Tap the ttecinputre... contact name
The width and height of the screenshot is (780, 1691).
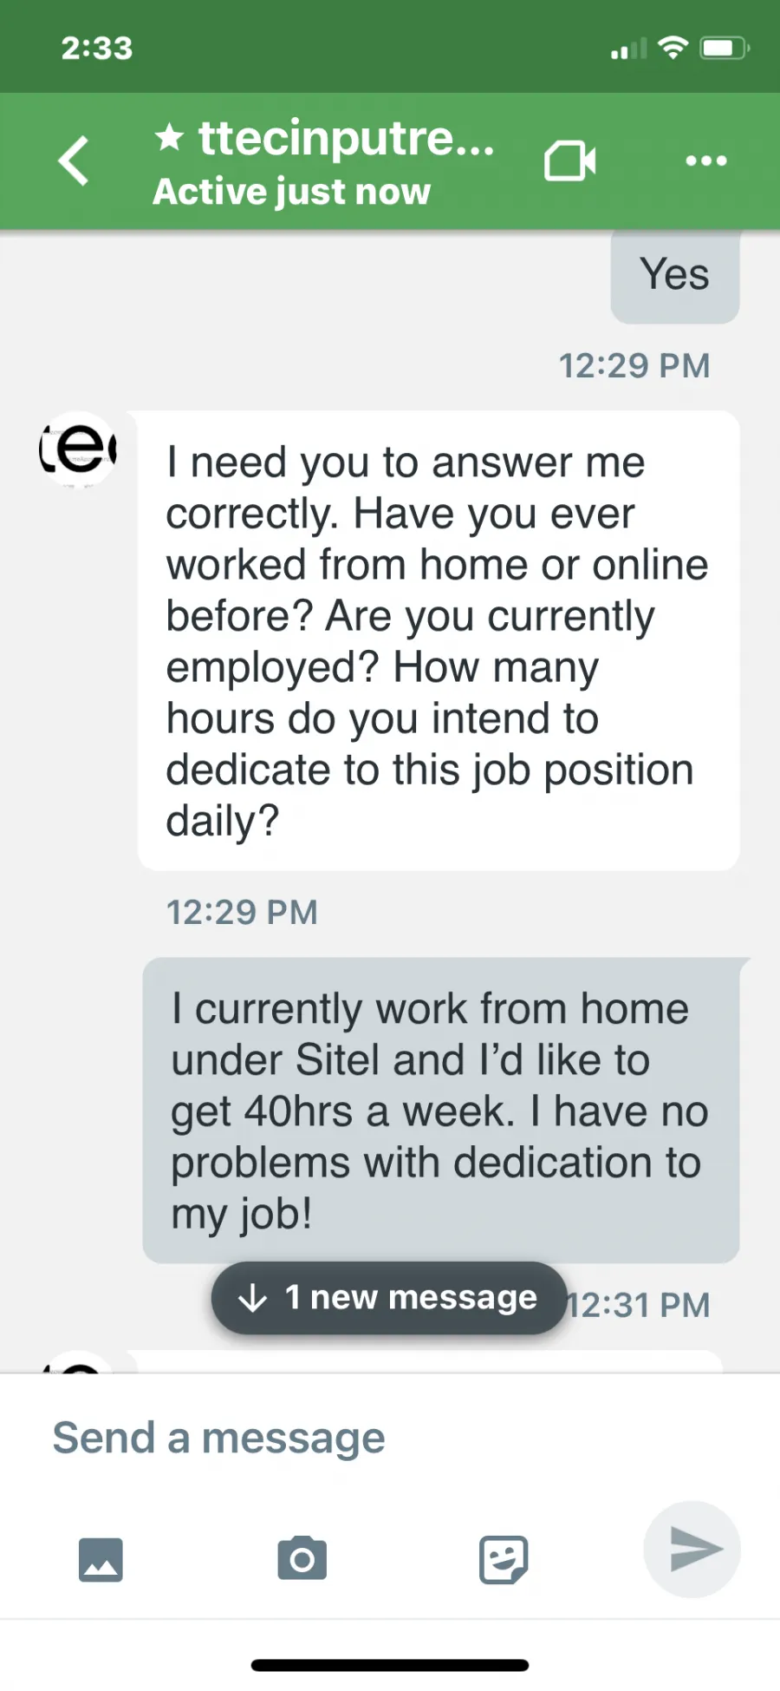(347, 137)
